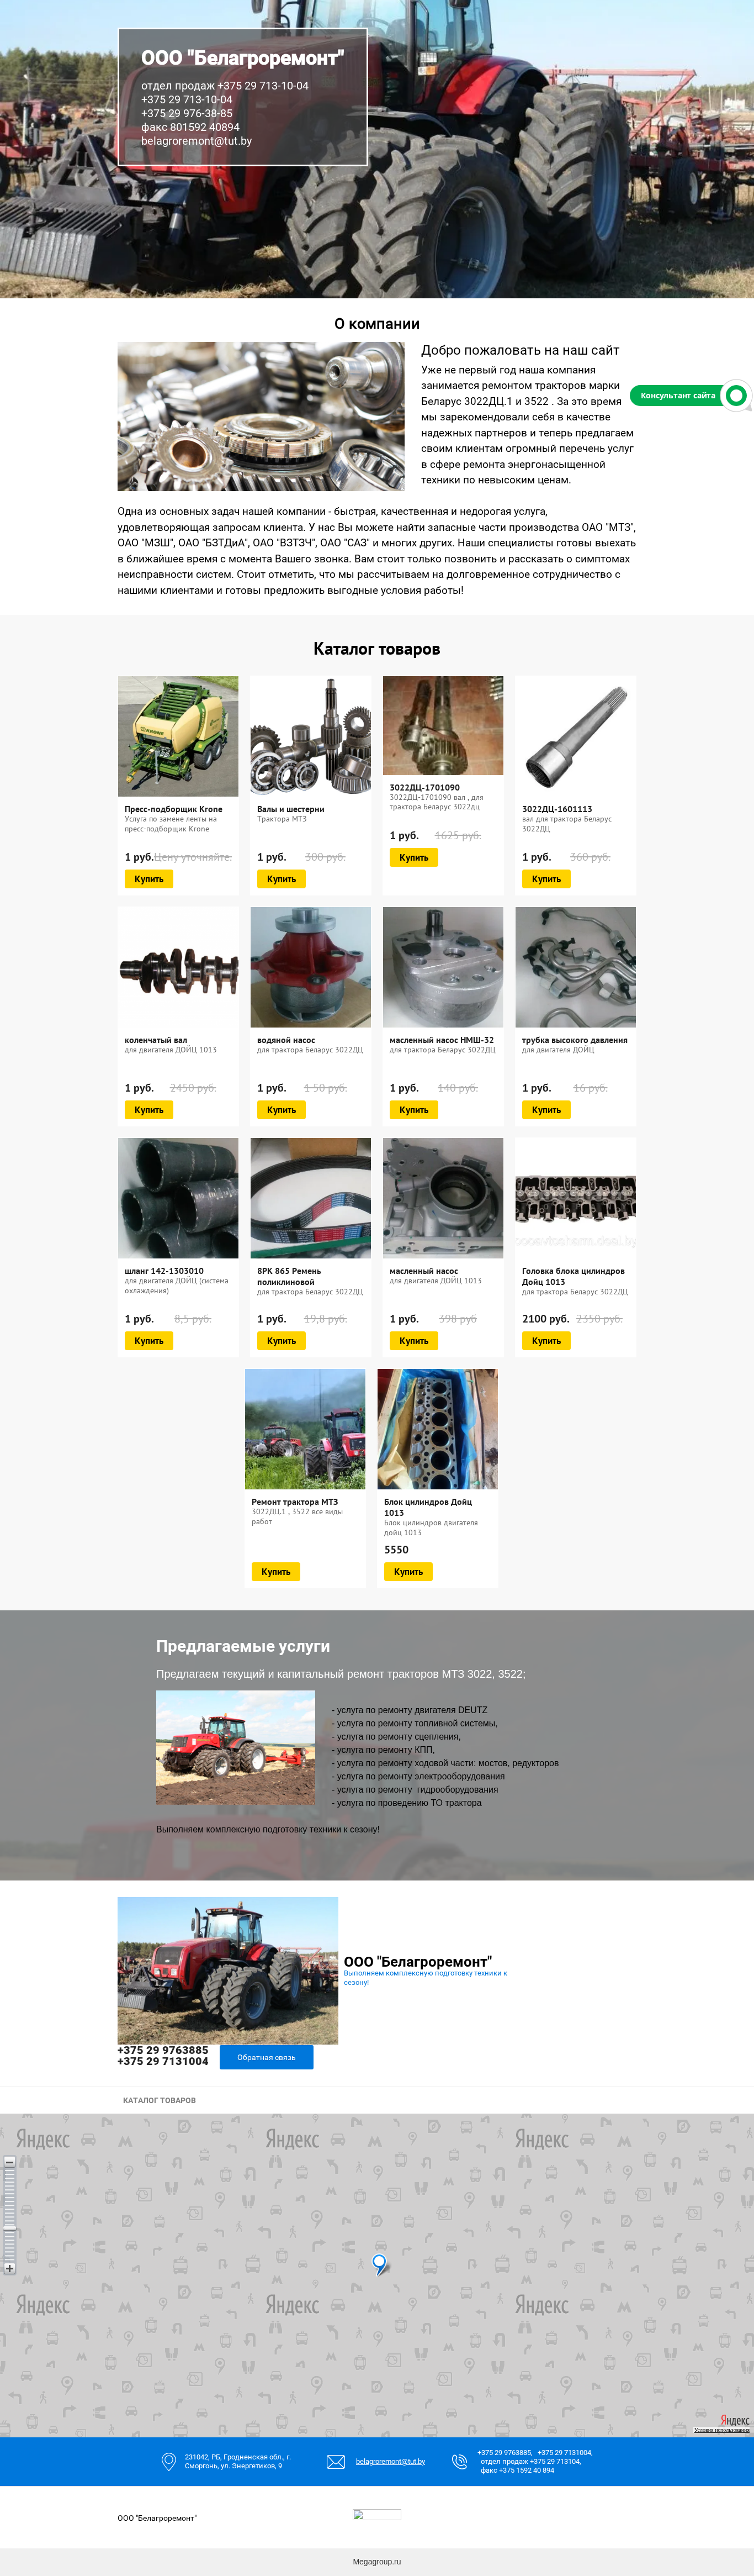Screen dimensions: 754x2576
Task: Buy the Пресс-подборщик Krone item
Action: pos(149,879)
